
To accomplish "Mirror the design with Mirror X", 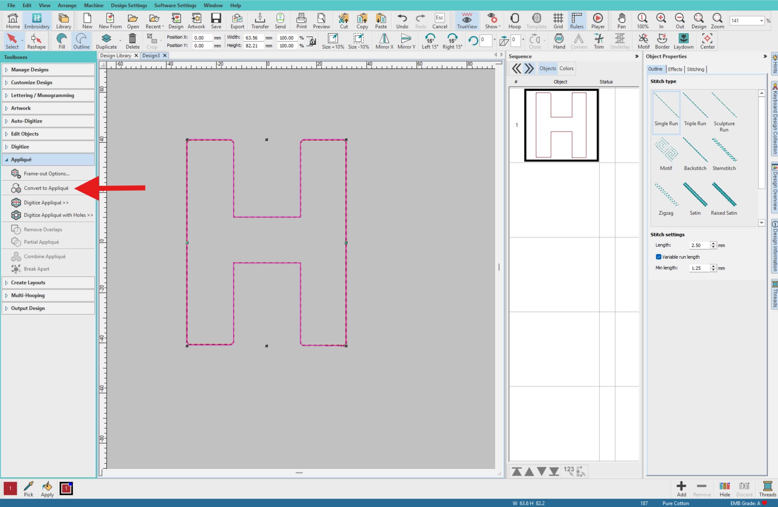I will pyautogui.click(x=384, y=41).
